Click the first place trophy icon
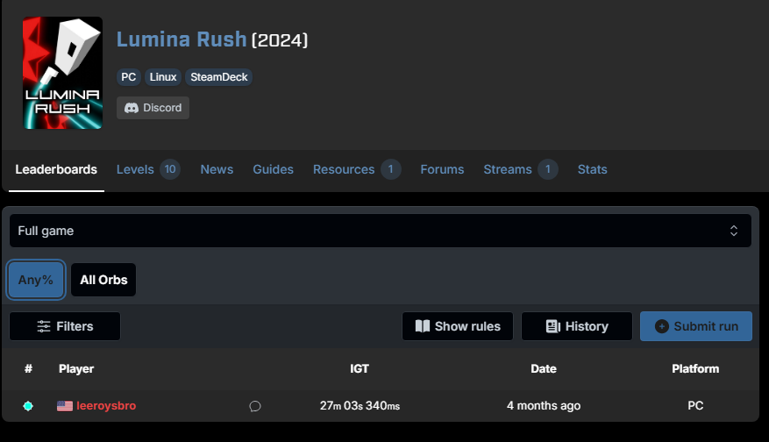 (x=28, y=406)
